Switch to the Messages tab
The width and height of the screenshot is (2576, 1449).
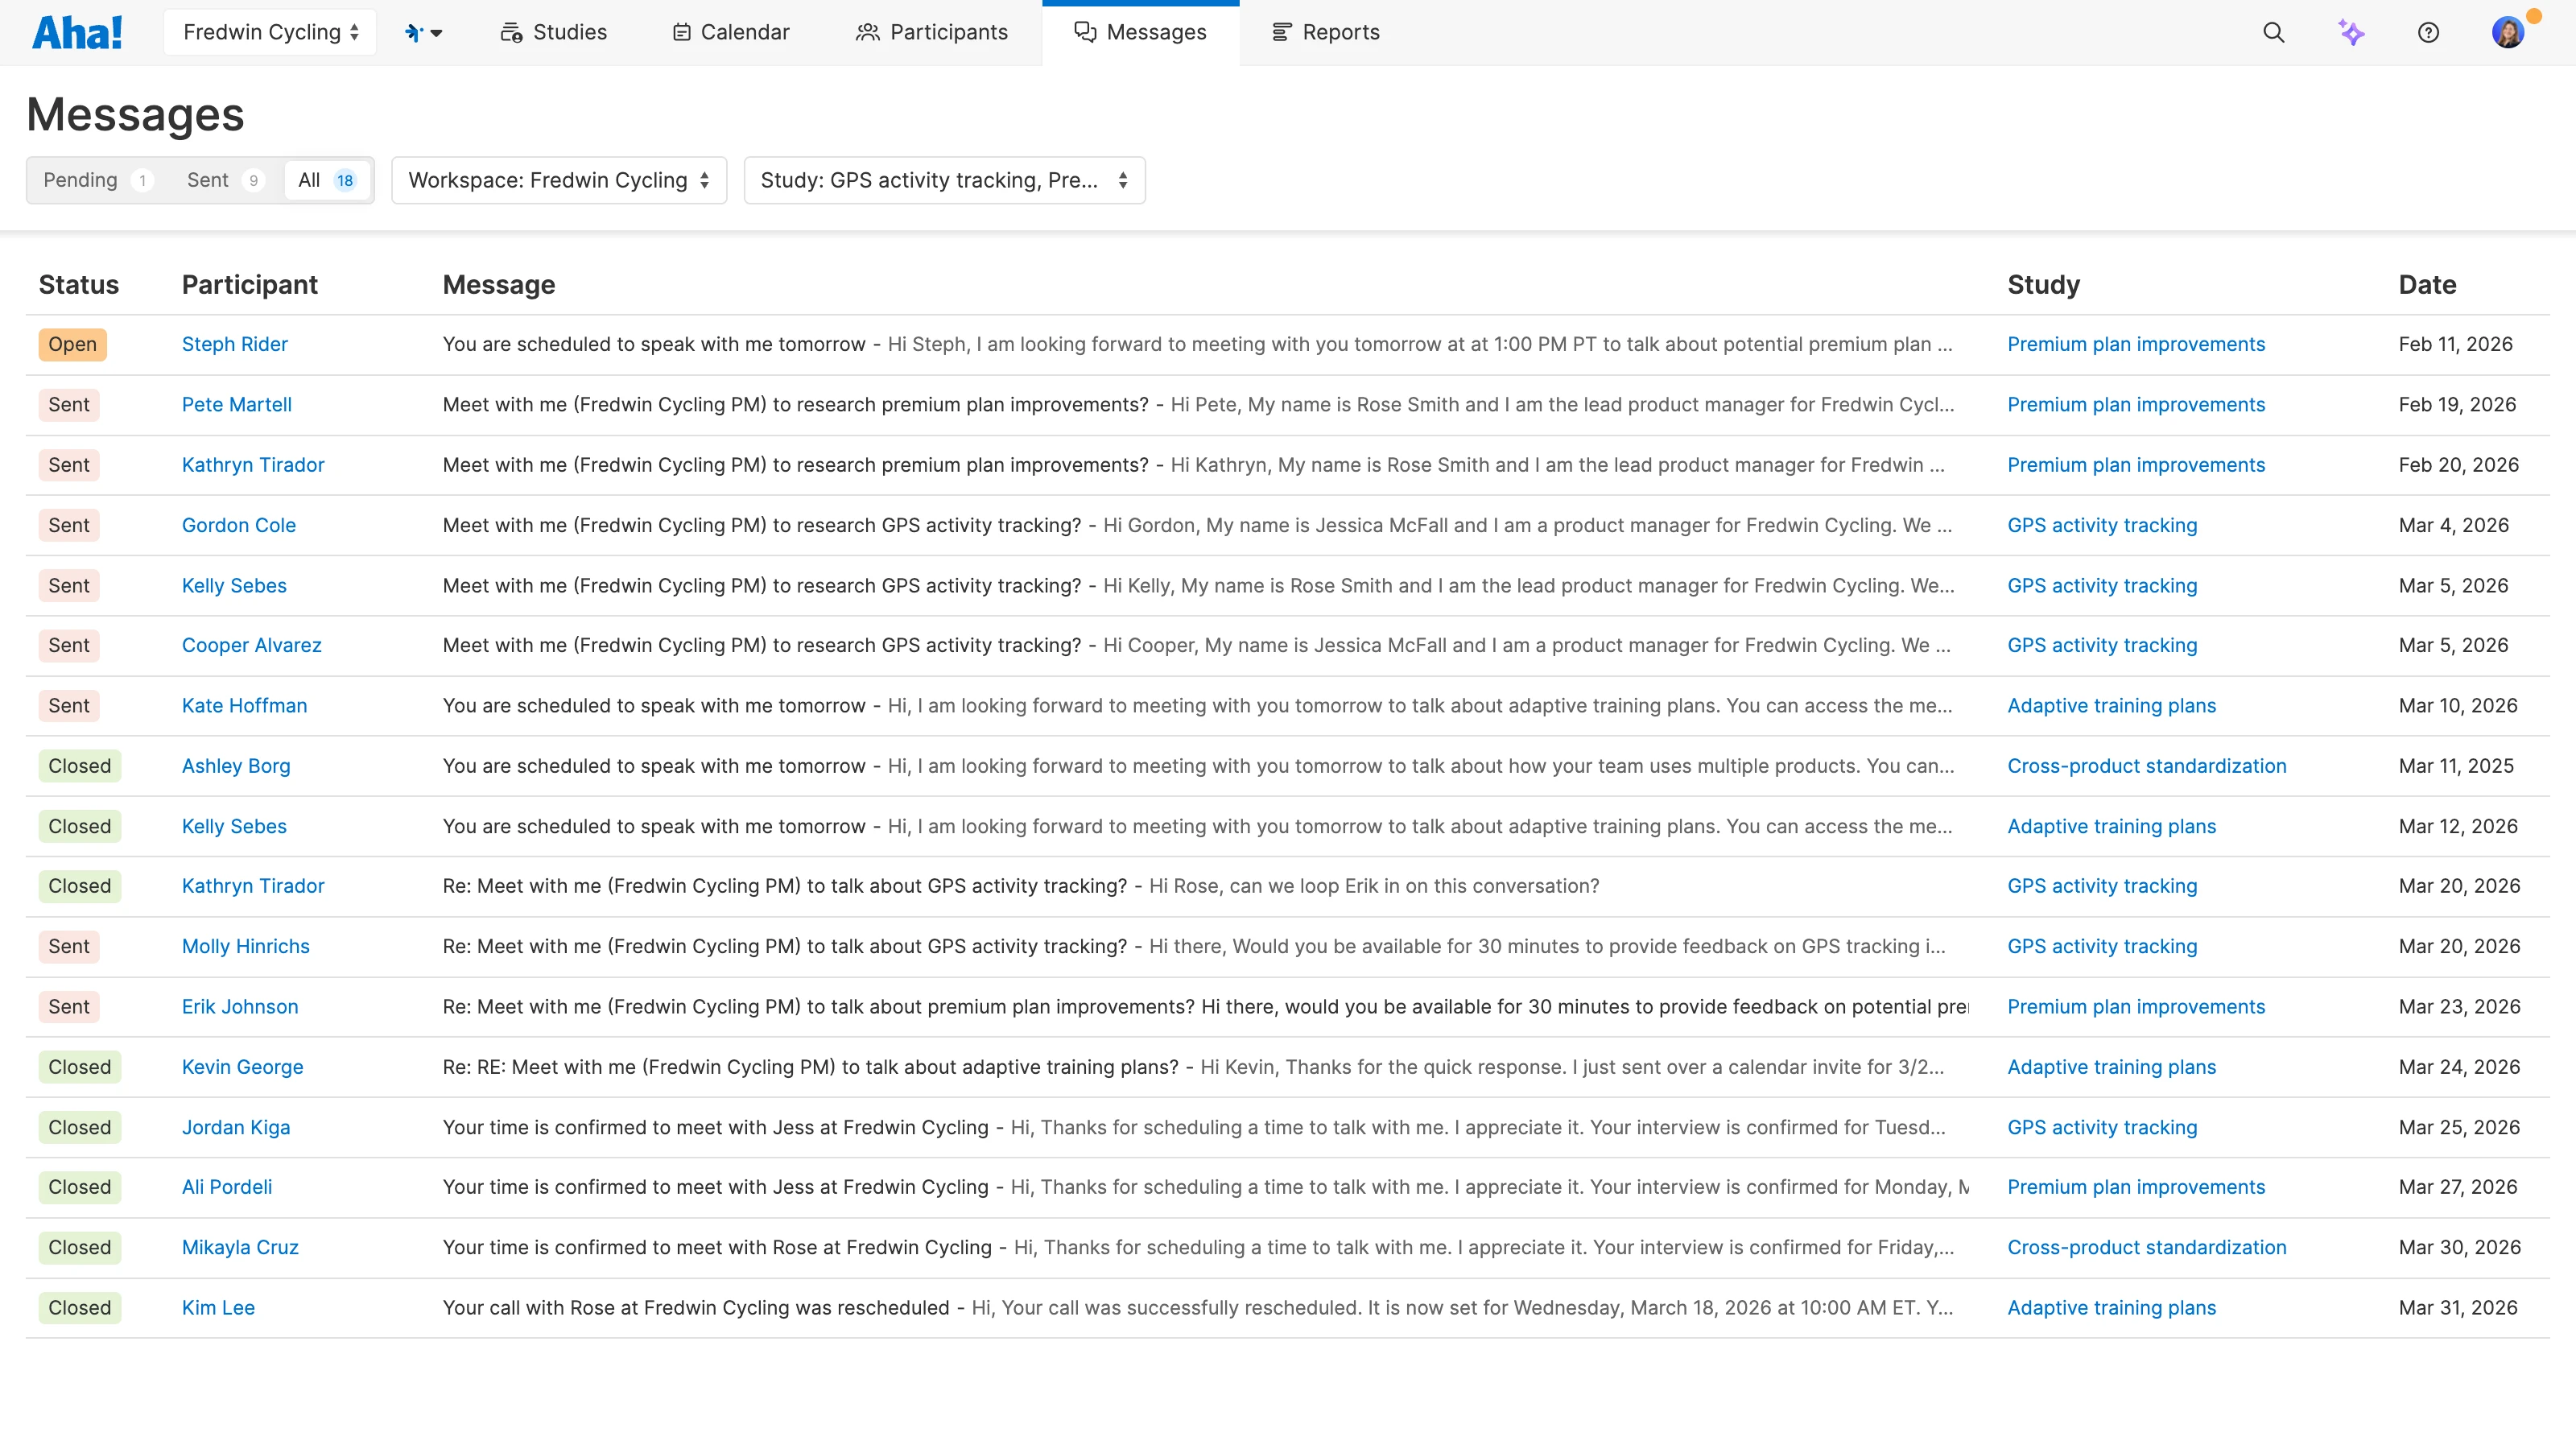click(x=1140, y=31)
